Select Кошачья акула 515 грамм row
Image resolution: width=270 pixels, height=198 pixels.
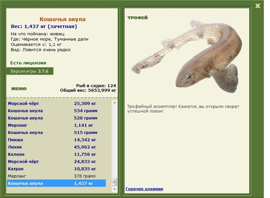point(56,132)
